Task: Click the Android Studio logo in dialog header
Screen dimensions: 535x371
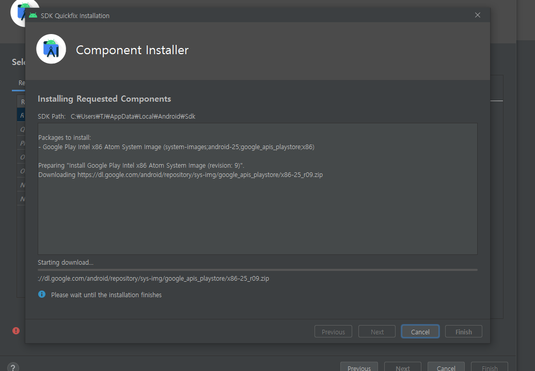Action: pyautogui.click(x=51, y=49)
